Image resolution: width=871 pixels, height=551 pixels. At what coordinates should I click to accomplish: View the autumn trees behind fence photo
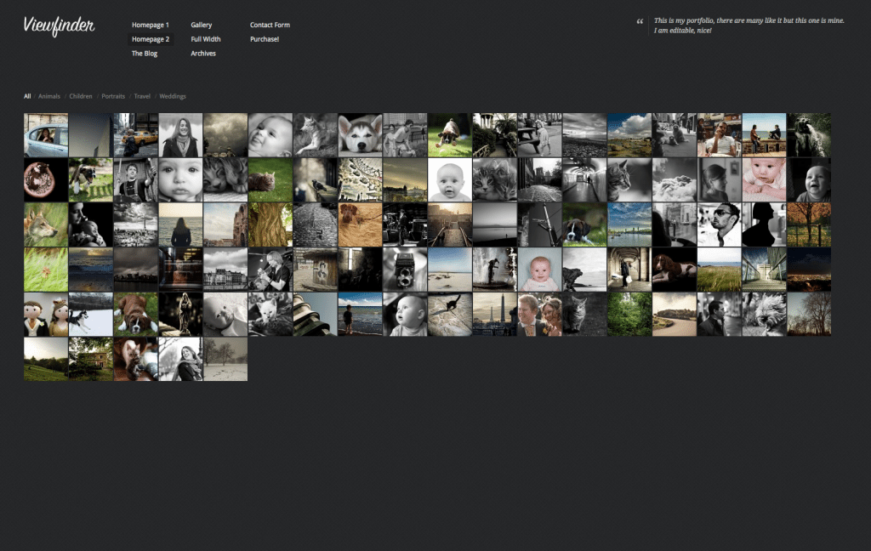click(810, 225)
